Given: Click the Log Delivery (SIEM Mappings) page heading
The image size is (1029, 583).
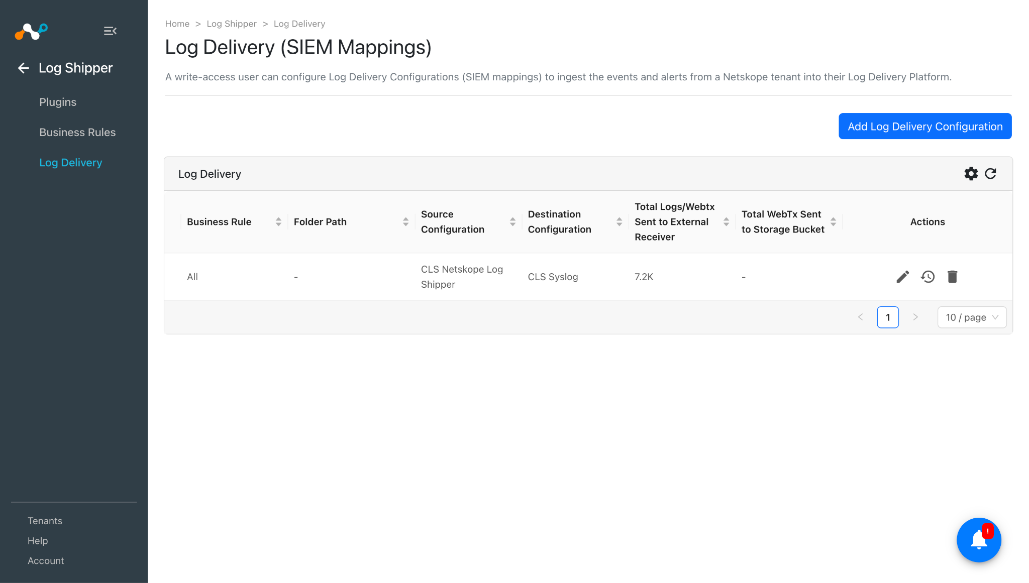Looking at the screenshot, I should (x=298, y=48).
